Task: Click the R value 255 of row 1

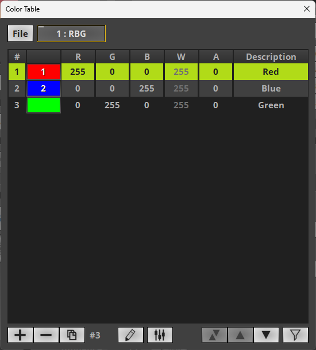Action: [x=78, y=71]
